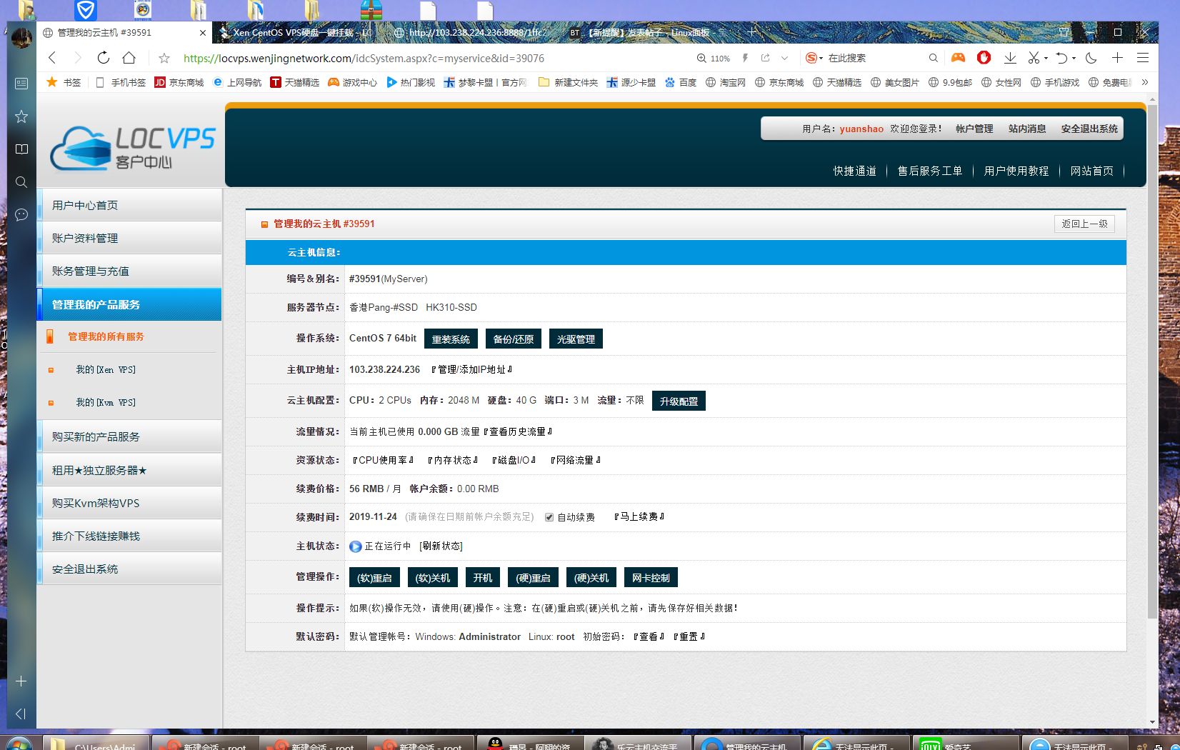Click the 光驱管理 button
Image resolution: width=1180 pixels, height=750 pixels.
click(576, 339)
